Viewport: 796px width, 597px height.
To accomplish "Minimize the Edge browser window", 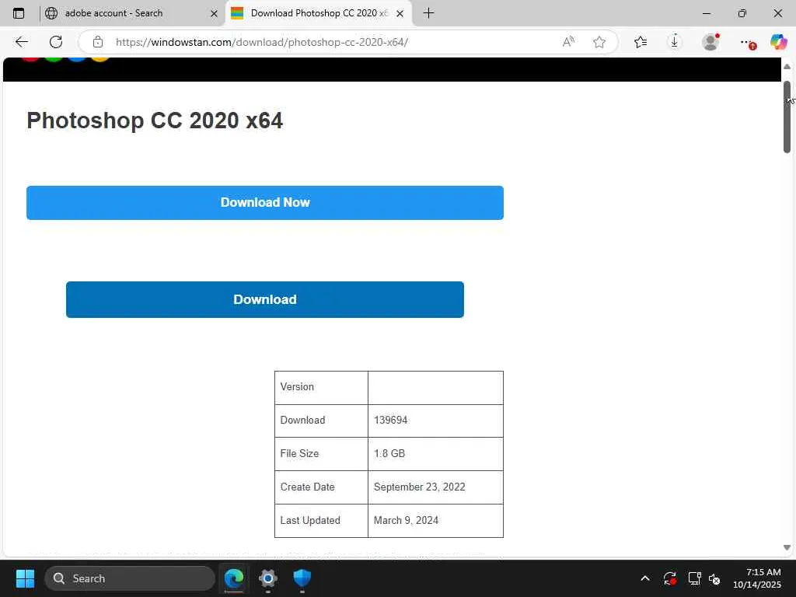I will (707, 13).
